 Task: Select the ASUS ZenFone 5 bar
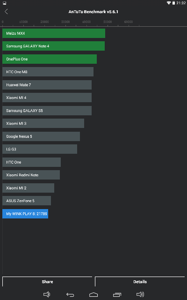click(27, 201)
